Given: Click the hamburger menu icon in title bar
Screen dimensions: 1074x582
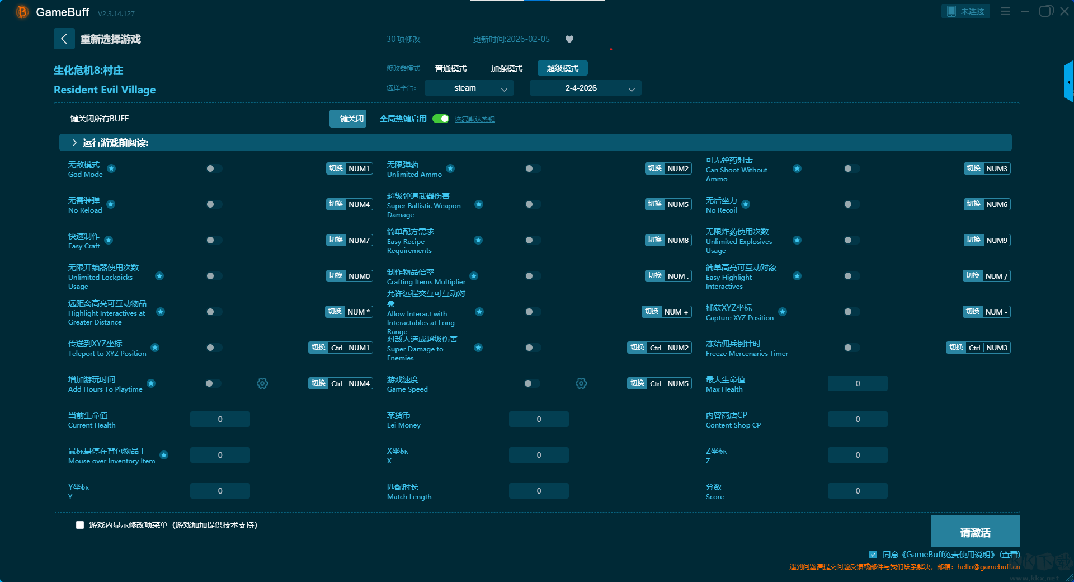Looking at the screenshot, I should (1005, 11).
